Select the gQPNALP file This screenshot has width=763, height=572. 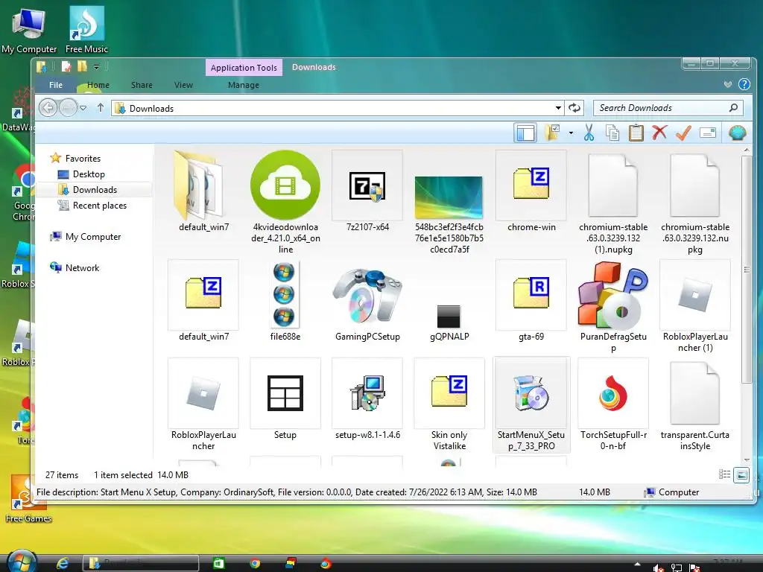(x=449, y=322)
